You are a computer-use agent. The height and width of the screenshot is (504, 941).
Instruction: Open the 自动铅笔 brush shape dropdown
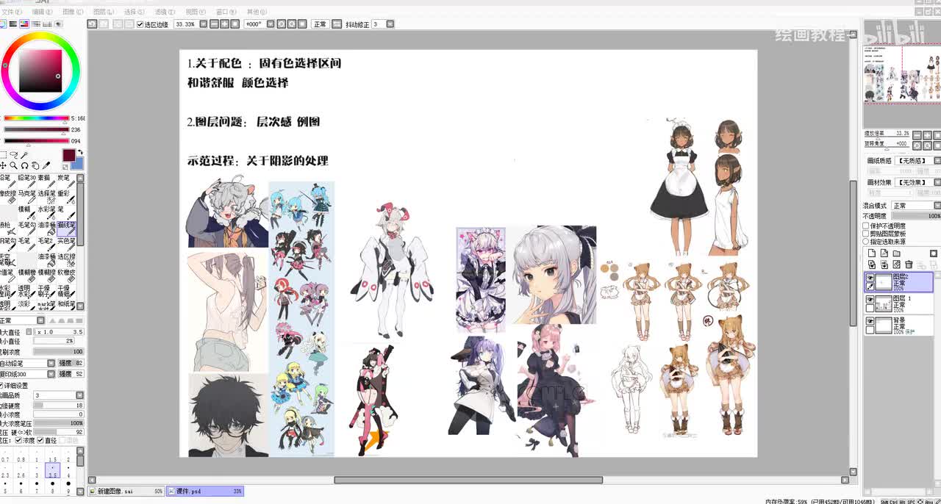pyautogui.click(x=51, y=363)
